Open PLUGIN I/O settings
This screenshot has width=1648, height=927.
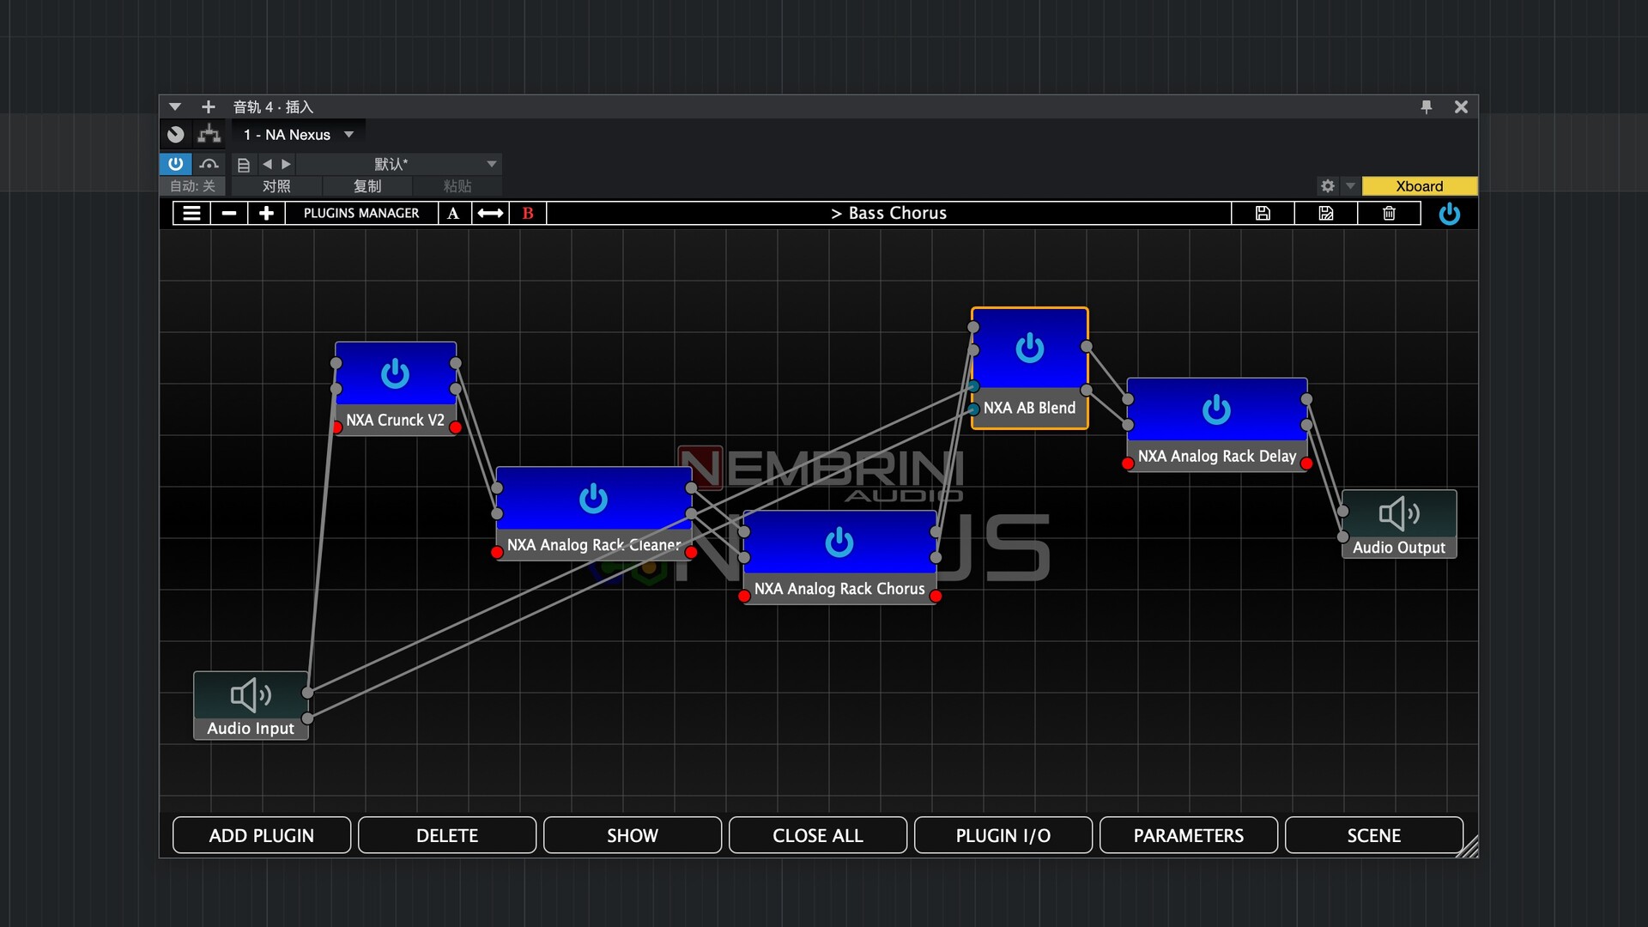pyautogui.click(x=1003, y=835)
